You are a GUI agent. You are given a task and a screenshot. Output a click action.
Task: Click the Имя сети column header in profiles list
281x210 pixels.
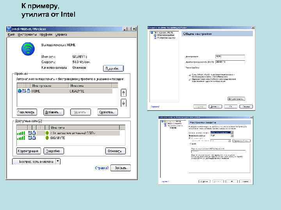pyautogui.click(x=90, y=86)
